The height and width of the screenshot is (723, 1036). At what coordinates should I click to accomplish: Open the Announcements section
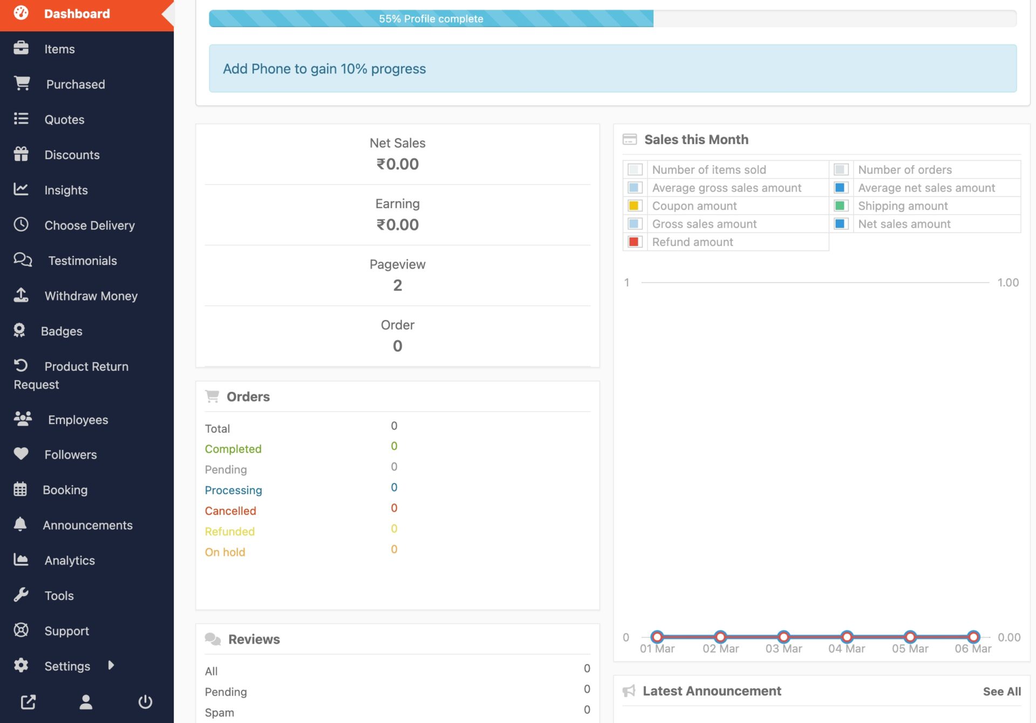tap(87, 524)
